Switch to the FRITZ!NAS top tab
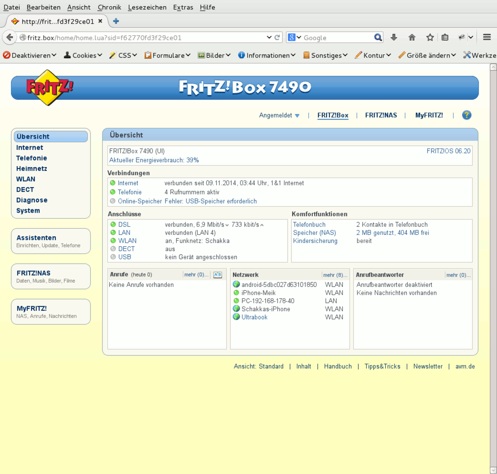This screenshot has width=497, height=474. [x=381, y=115]
